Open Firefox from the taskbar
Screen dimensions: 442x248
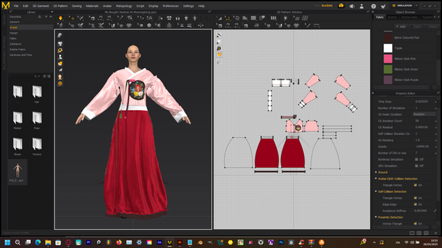tap(119, 242)
